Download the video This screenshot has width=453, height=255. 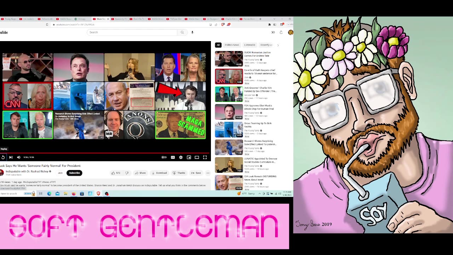pos(159,173)
